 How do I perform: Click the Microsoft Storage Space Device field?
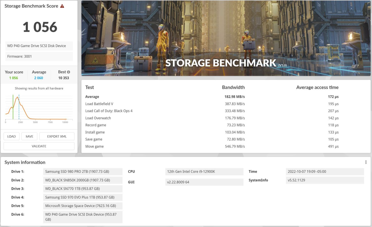coord(83,206)
